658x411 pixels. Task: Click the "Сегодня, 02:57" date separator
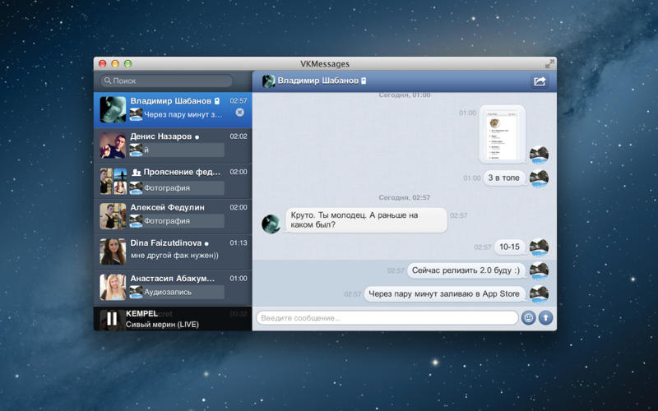pyautogui.click(x=404, y=197)
